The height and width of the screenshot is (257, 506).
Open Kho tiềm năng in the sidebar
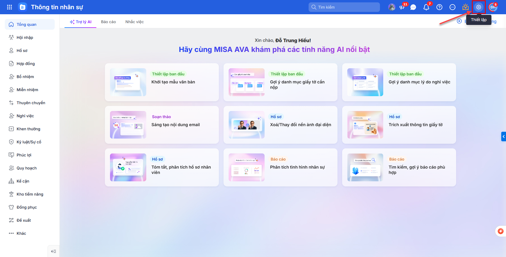30,194
